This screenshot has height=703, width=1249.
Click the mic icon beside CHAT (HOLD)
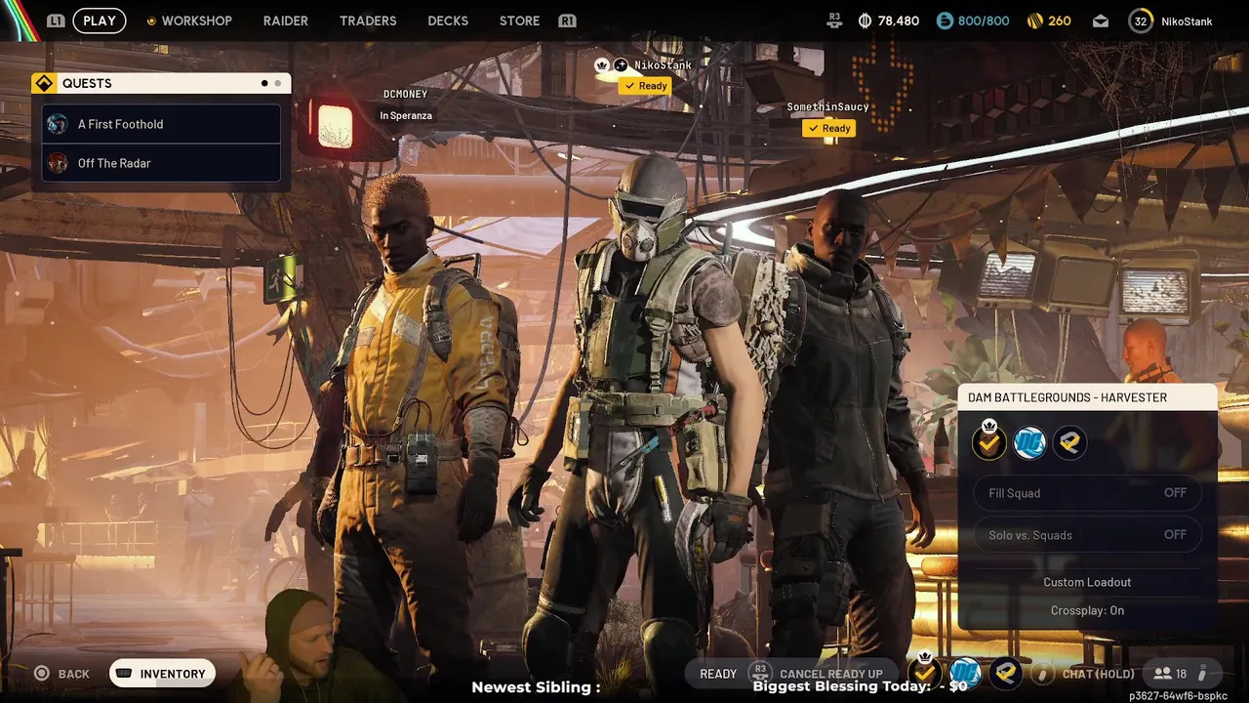tap(1043, 673)
